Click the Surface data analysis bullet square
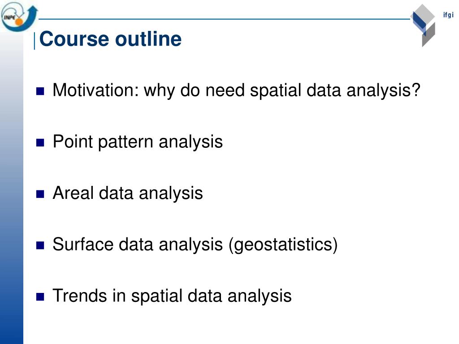This screenshot has width=459, height=344. [40, 245]
